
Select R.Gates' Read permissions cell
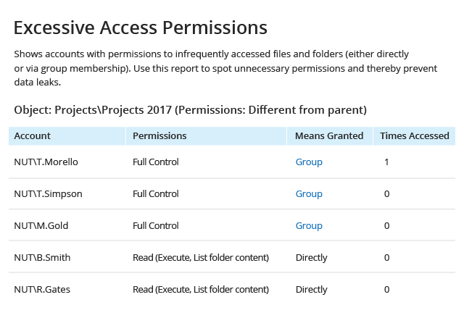201,289
